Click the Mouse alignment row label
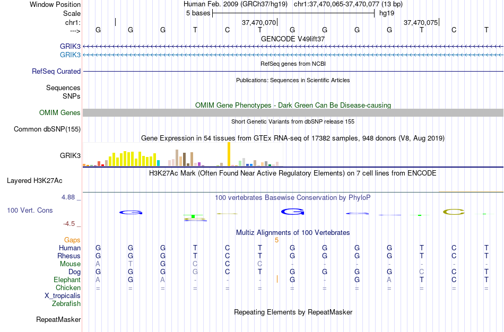The height and width of the screenshot is (332, 504). pyautogui.click(x=70, y=264)
